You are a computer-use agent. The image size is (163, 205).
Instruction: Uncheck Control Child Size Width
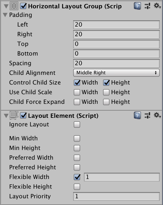(77, 83)
